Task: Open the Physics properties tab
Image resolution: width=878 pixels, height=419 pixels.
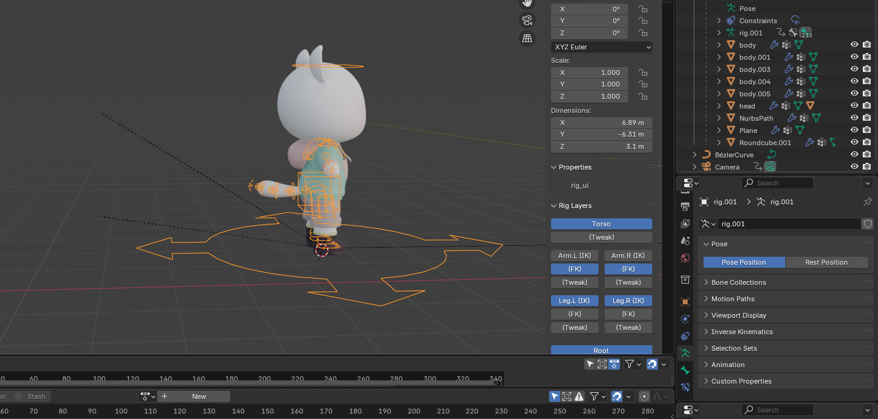Action: [685, 318]
